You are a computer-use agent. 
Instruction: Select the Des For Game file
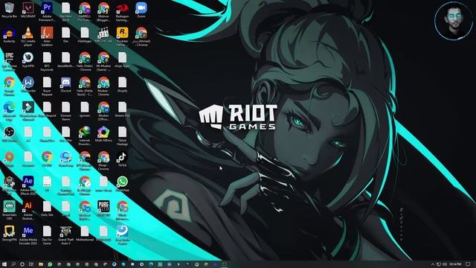pyautogui.click(x=47, y=235)
